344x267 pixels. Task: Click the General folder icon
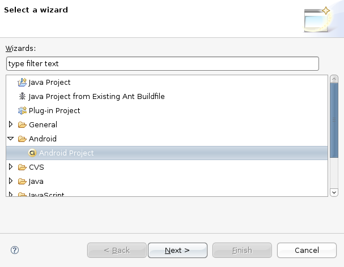coord(22,125)
